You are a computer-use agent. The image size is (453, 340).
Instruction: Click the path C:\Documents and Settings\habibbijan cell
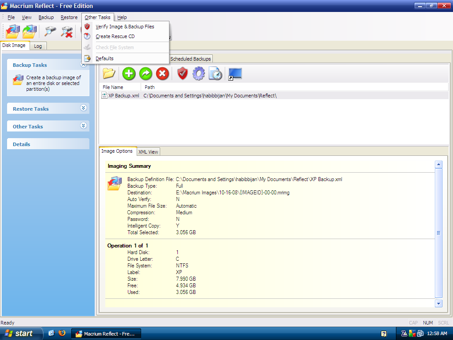coord(210,96)
